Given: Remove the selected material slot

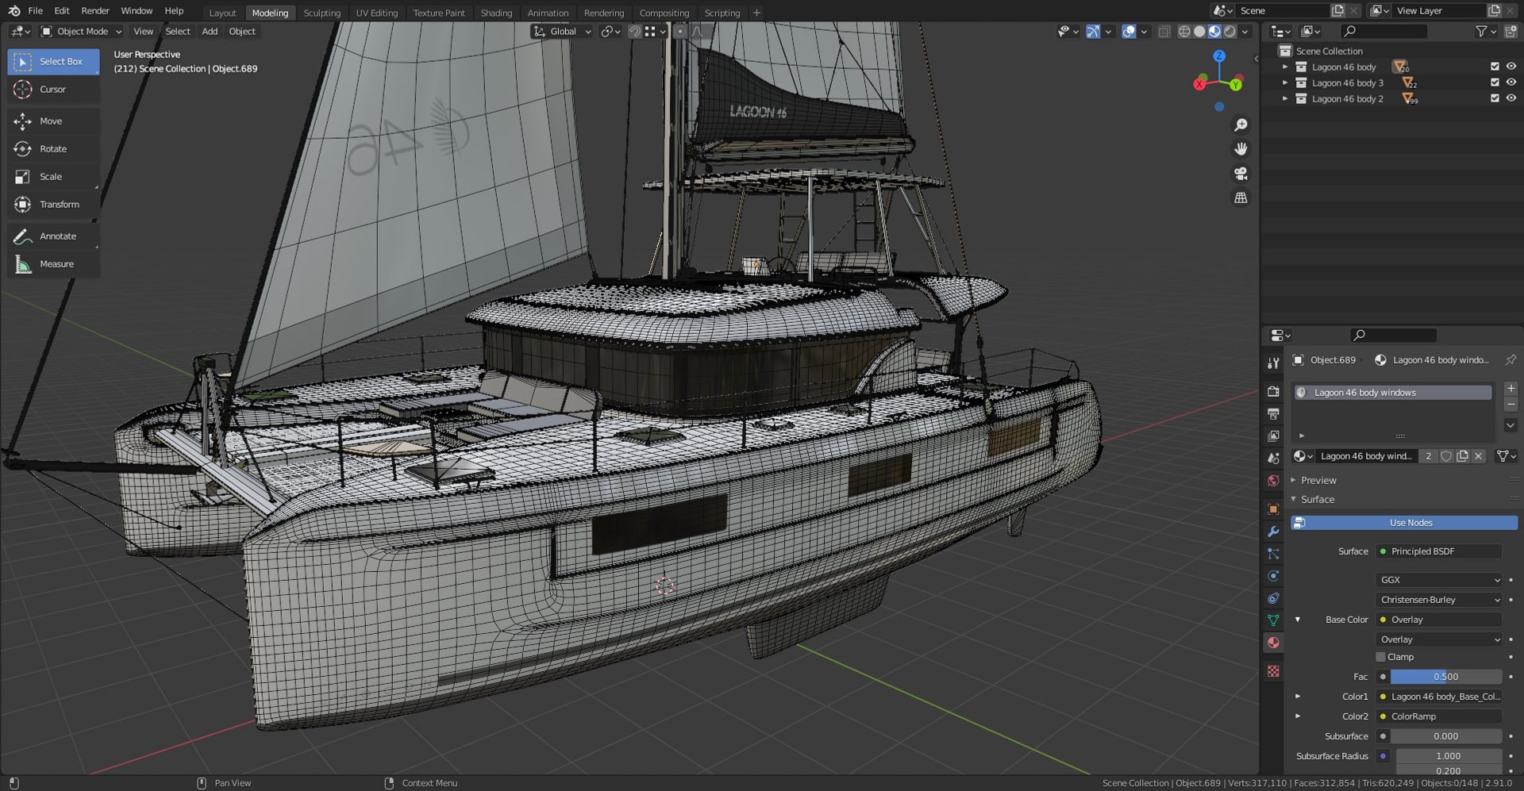Looking at the screenshot, I should click(x=1511, y=405).
